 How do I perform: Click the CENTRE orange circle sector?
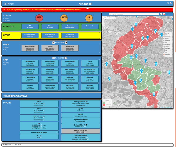click(x=64, y=18)
